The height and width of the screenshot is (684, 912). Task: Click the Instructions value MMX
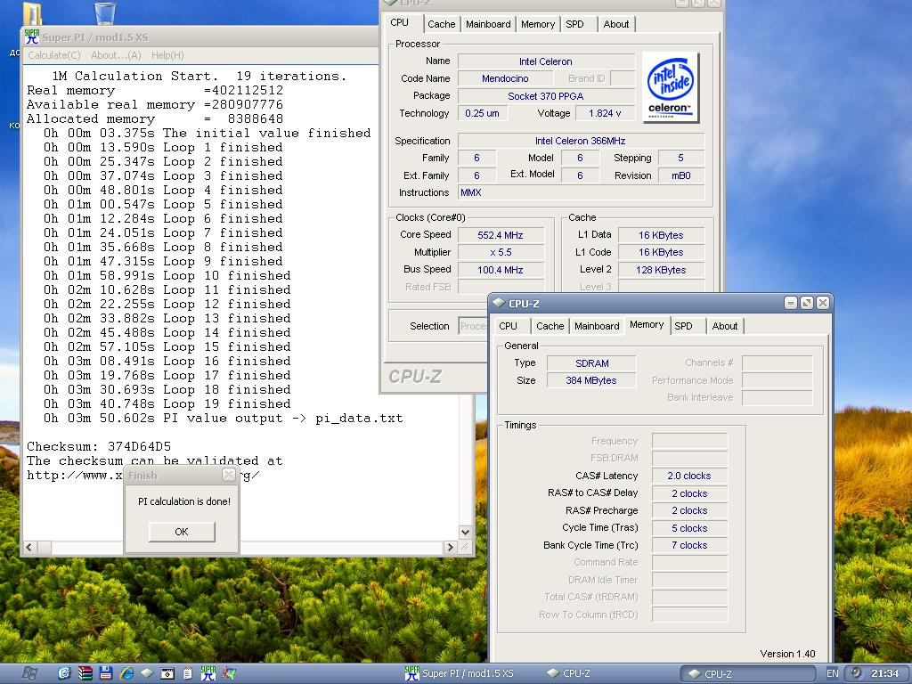pos(581,192)
